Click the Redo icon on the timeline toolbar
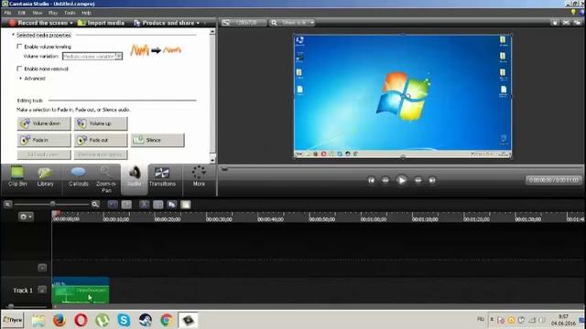 coord(126,205)
